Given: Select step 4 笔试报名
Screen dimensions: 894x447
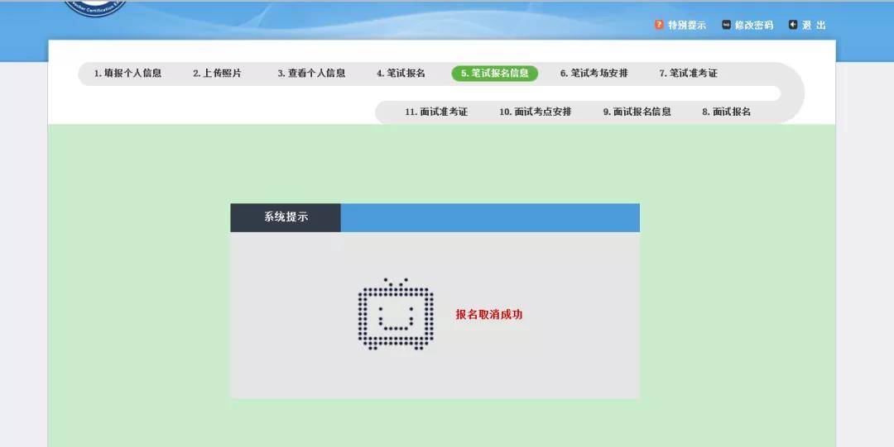Looking at the screenshot, I should pyautogui.click(x=401, y=73).
